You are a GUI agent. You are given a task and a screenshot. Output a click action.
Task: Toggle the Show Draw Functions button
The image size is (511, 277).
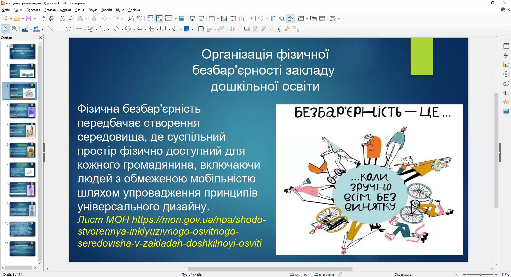[291, 18]
